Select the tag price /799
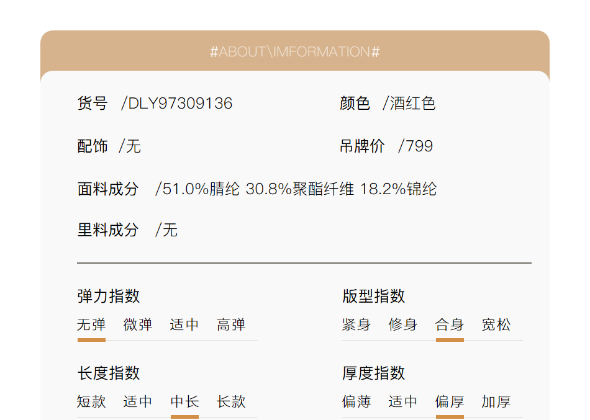Viewport: 590px width, 420px height. (415, 146)
